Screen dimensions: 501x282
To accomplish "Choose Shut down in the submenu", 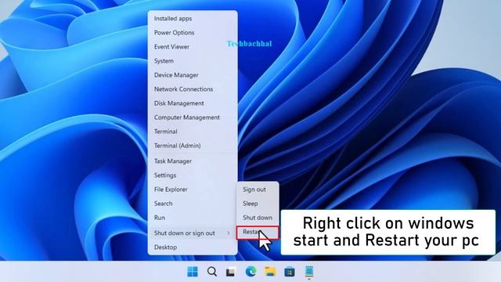I will (258, 218).
